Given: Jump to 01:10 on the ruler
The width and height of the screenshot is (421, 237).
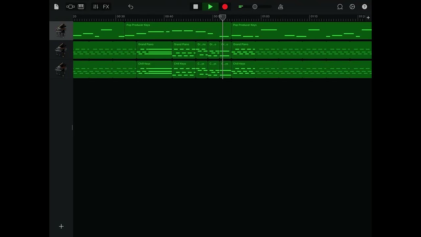Looking at the screenshot, I should coord(314,16).
